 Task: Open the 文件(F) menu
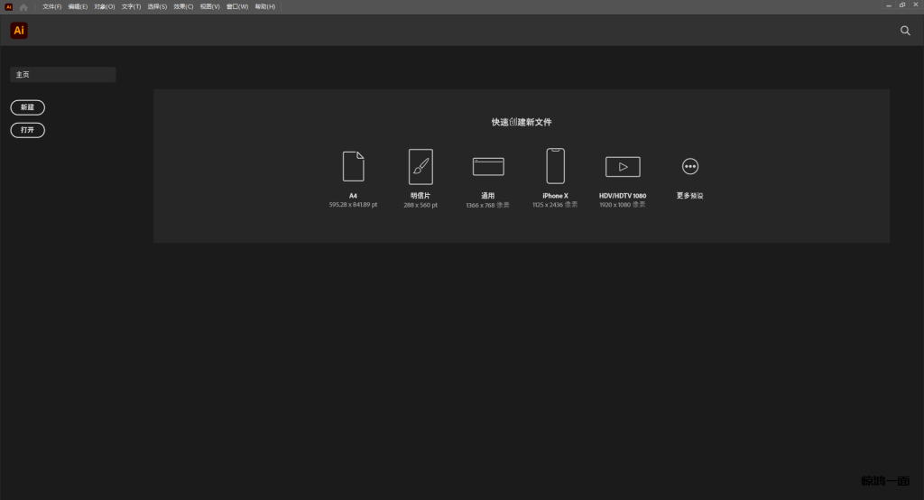(x=52, y=6)
